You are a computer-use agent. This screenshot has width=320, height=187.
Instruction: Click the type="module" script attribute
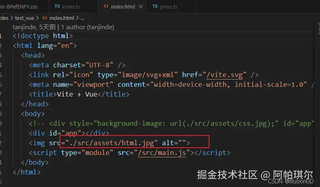[x=87, y=153]
